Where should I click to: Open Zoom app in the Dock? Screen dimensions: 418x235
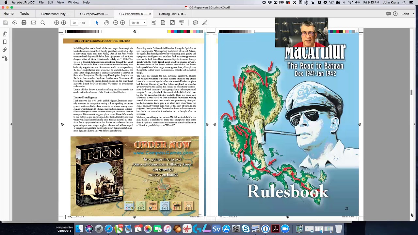[285, 229]
